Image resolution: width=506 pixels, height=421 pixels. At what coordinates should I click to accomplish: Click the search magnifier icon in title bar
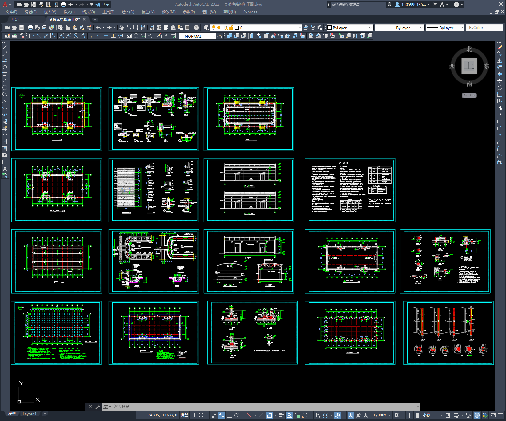point(390,5)
